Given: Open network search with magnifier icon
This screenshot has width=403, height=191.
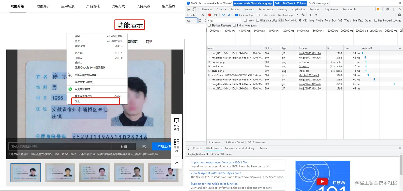Looking at the screenshot, I should (x=229, y=15).
